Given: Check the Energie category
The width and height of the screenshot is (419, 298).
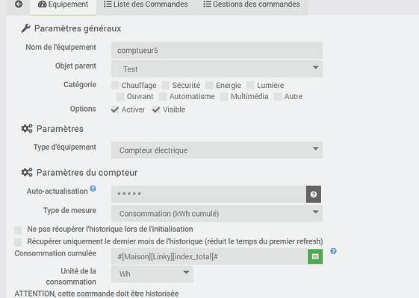Looking at the screenshot, I should pos(209,85).
